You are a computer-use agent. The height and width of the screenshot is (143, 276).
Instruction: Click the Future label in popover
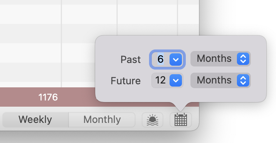(x=125, y=81)
